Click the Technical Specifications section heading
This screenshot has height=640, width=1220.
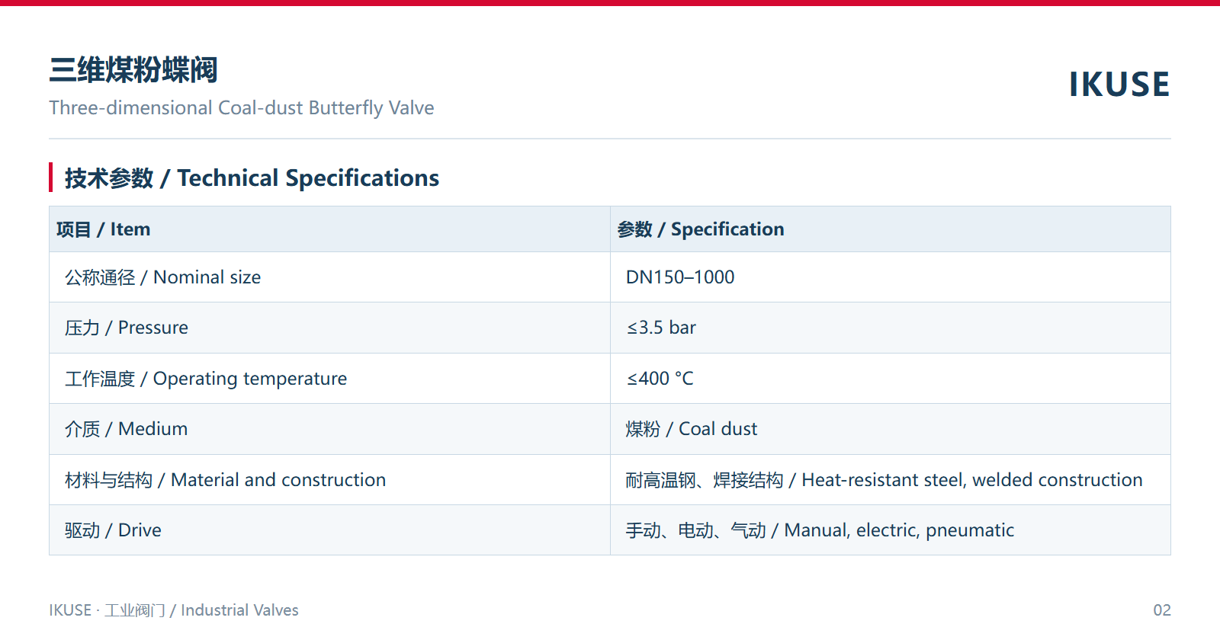[252, 178]
